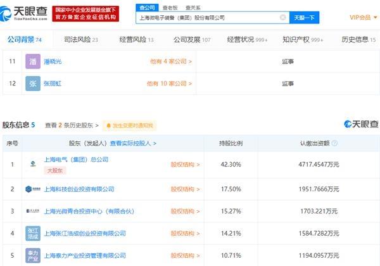
Task: Open 股权结构 for 上海科技创业投资 row
Action: pyautogui.click(x=186, y=189)
